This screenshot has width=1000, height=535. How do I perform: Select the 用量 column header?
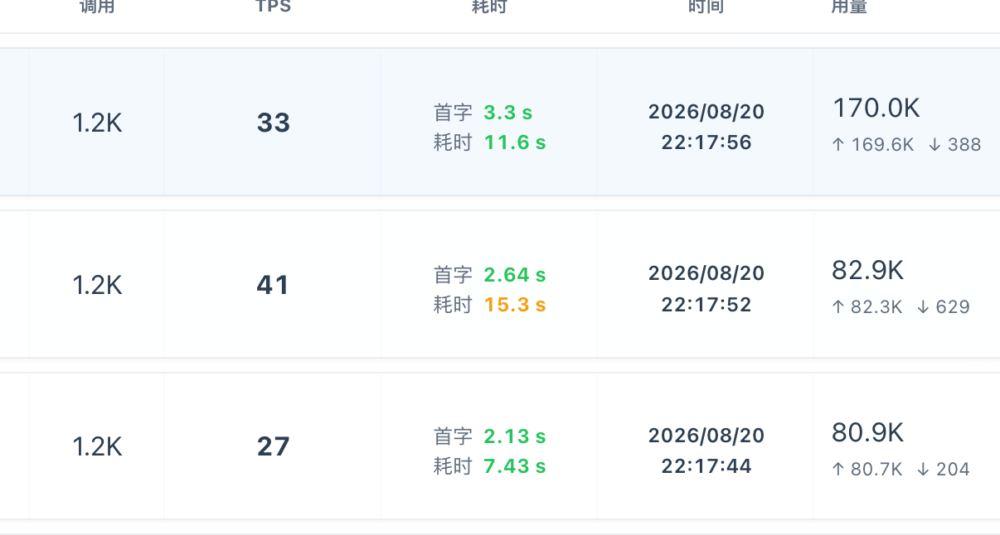[849, 7]
